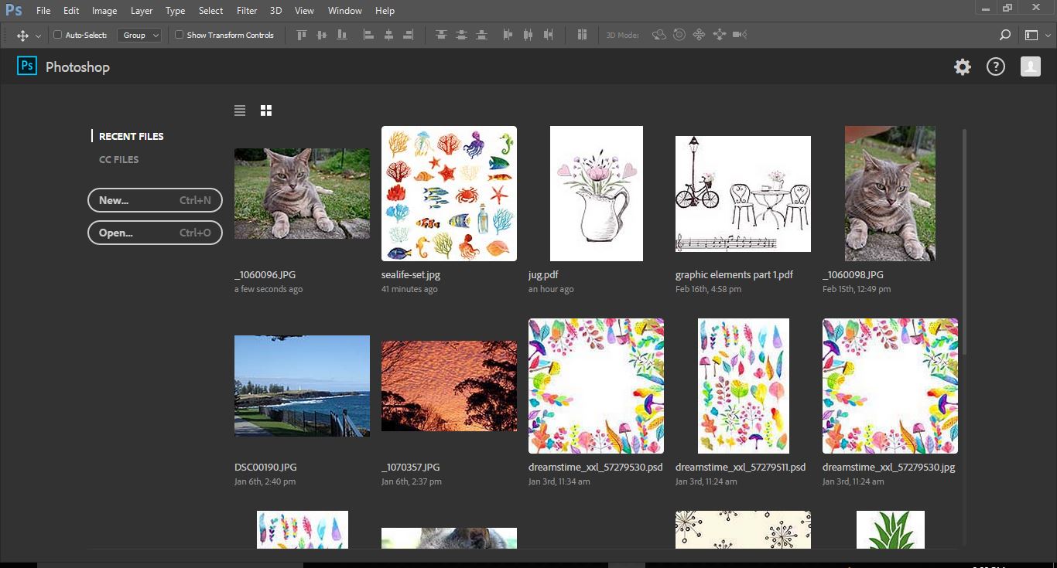The image size is (1057, 568).
Task: Open the sealife-set.jpg thumbnail
Action: (449, 193)
